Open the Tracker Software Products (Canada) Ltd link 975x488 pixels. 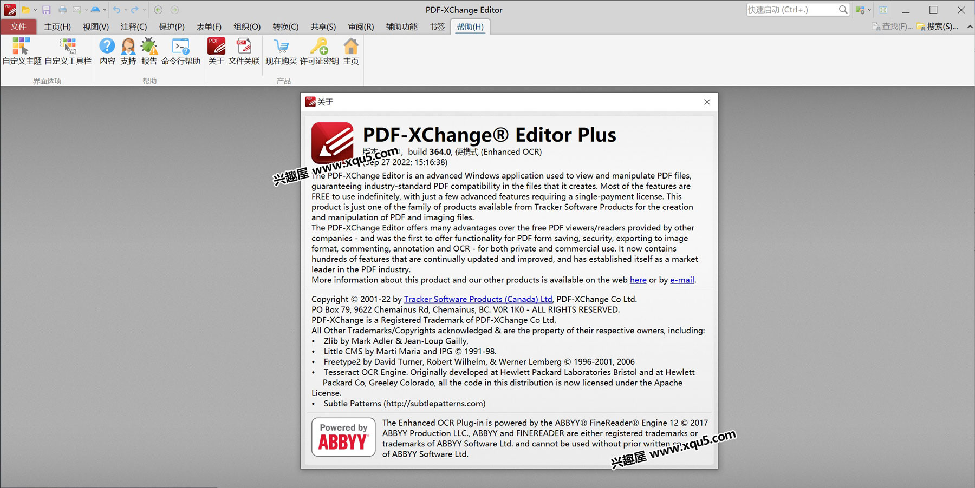point(478,299)
